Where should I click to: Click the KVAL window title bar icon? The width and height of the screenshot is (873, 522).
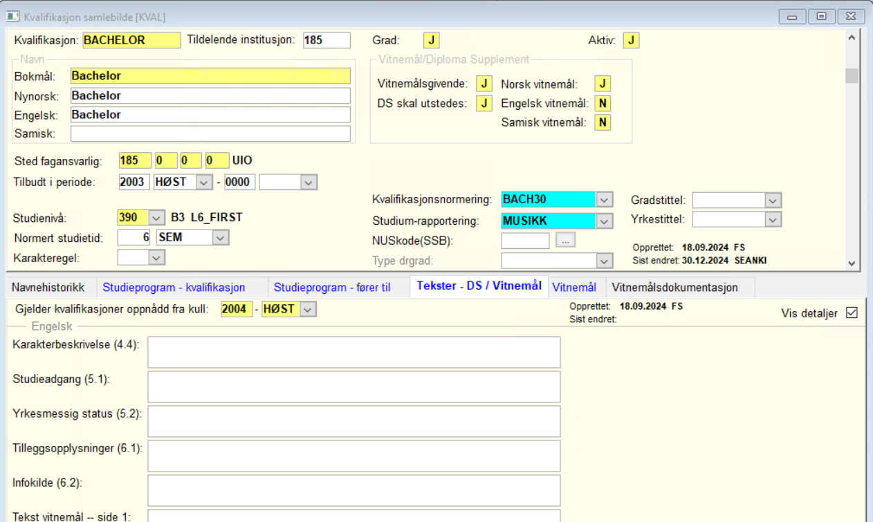pyautogui.click(x=12, y=16)
